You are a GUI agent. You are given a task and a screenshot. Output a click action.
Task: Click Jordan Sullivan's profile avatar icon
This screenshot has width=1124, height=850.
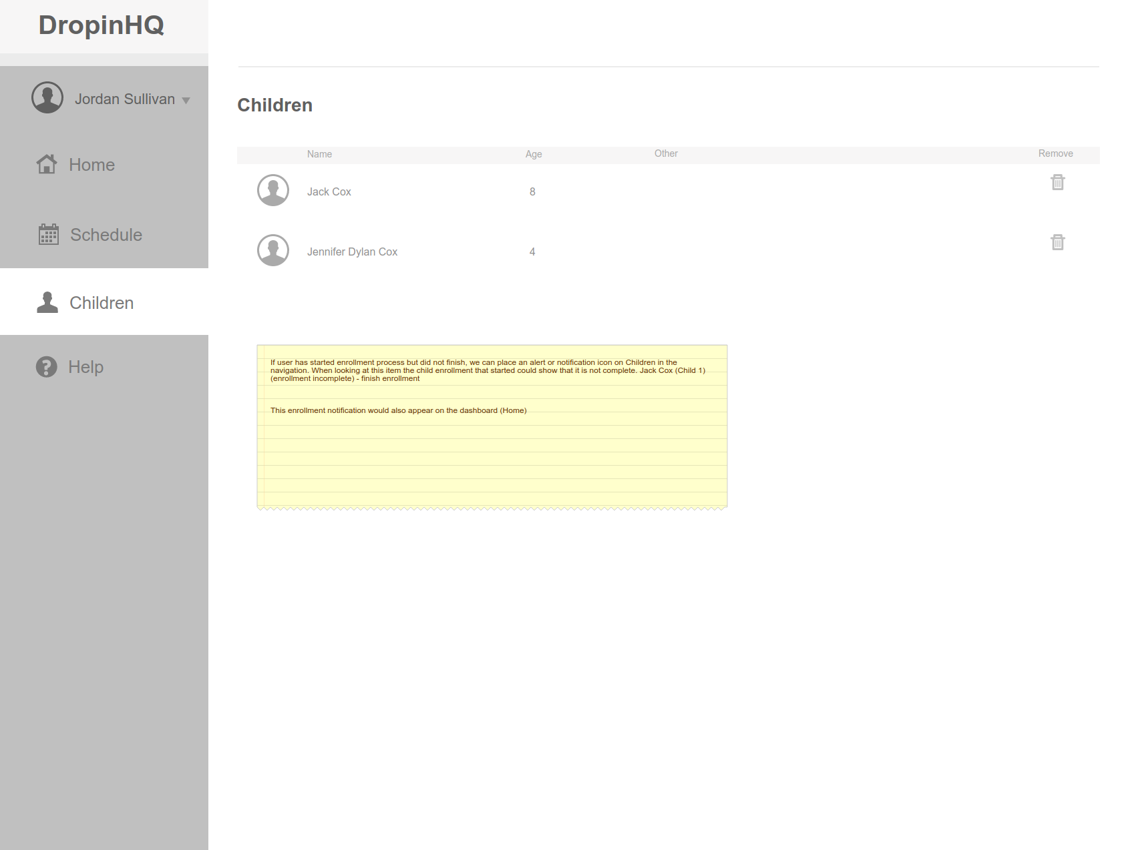point(47,97)
